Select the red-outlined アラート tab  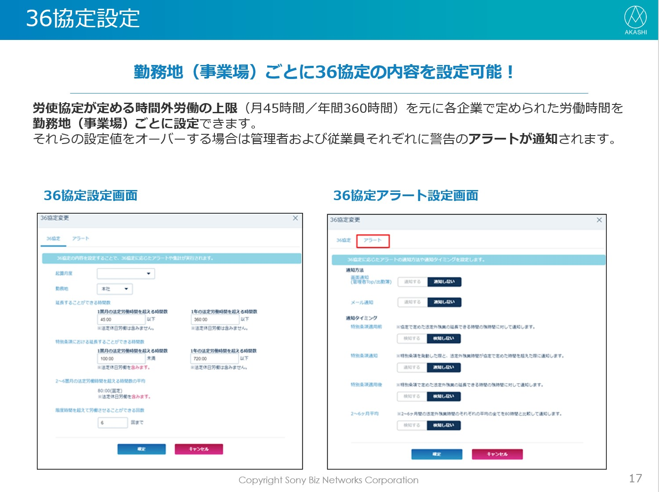(373, 241)
